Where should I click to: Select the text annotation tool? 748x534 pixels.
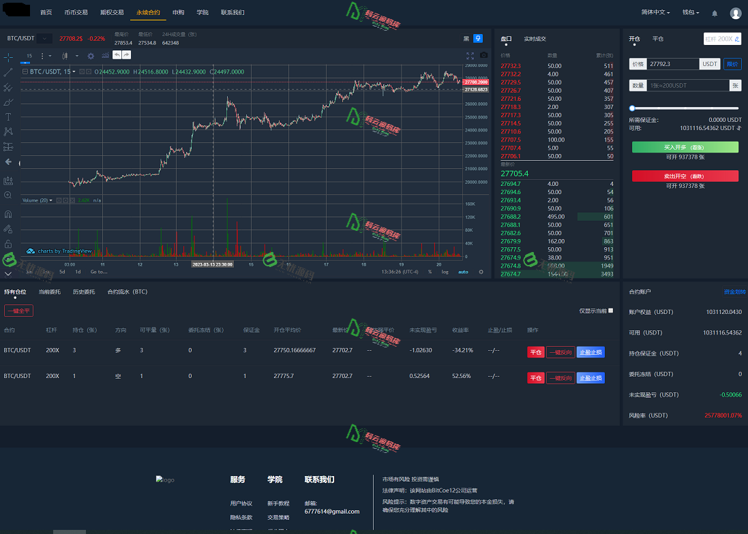pos(8,116)
